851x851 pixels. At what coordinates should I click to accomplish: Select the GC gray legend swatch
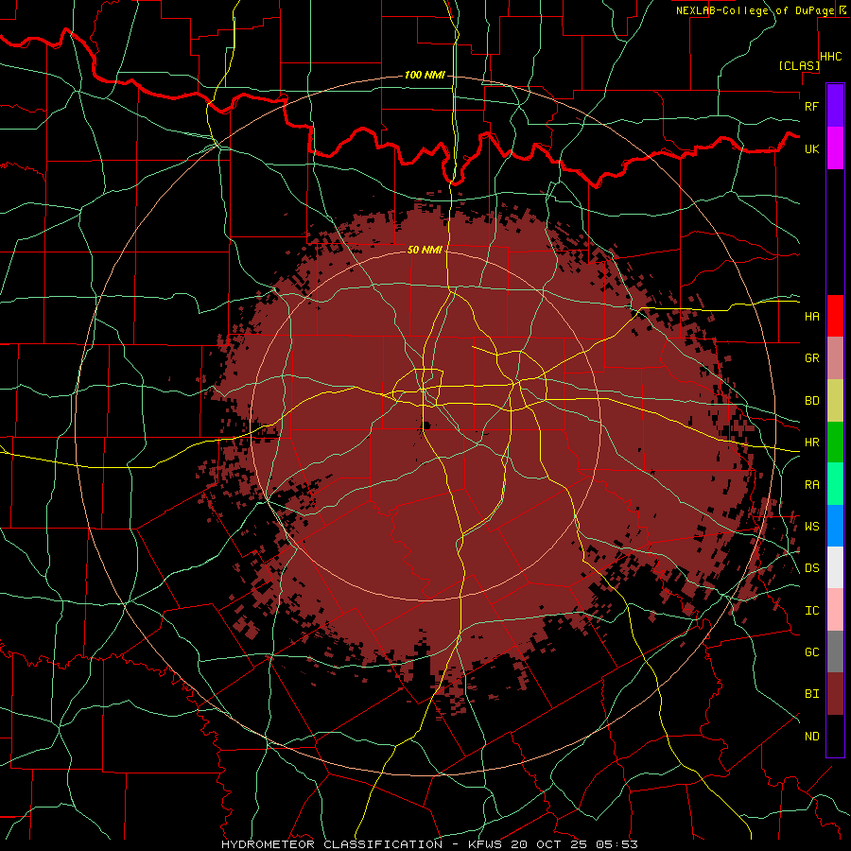click(835, 651)
